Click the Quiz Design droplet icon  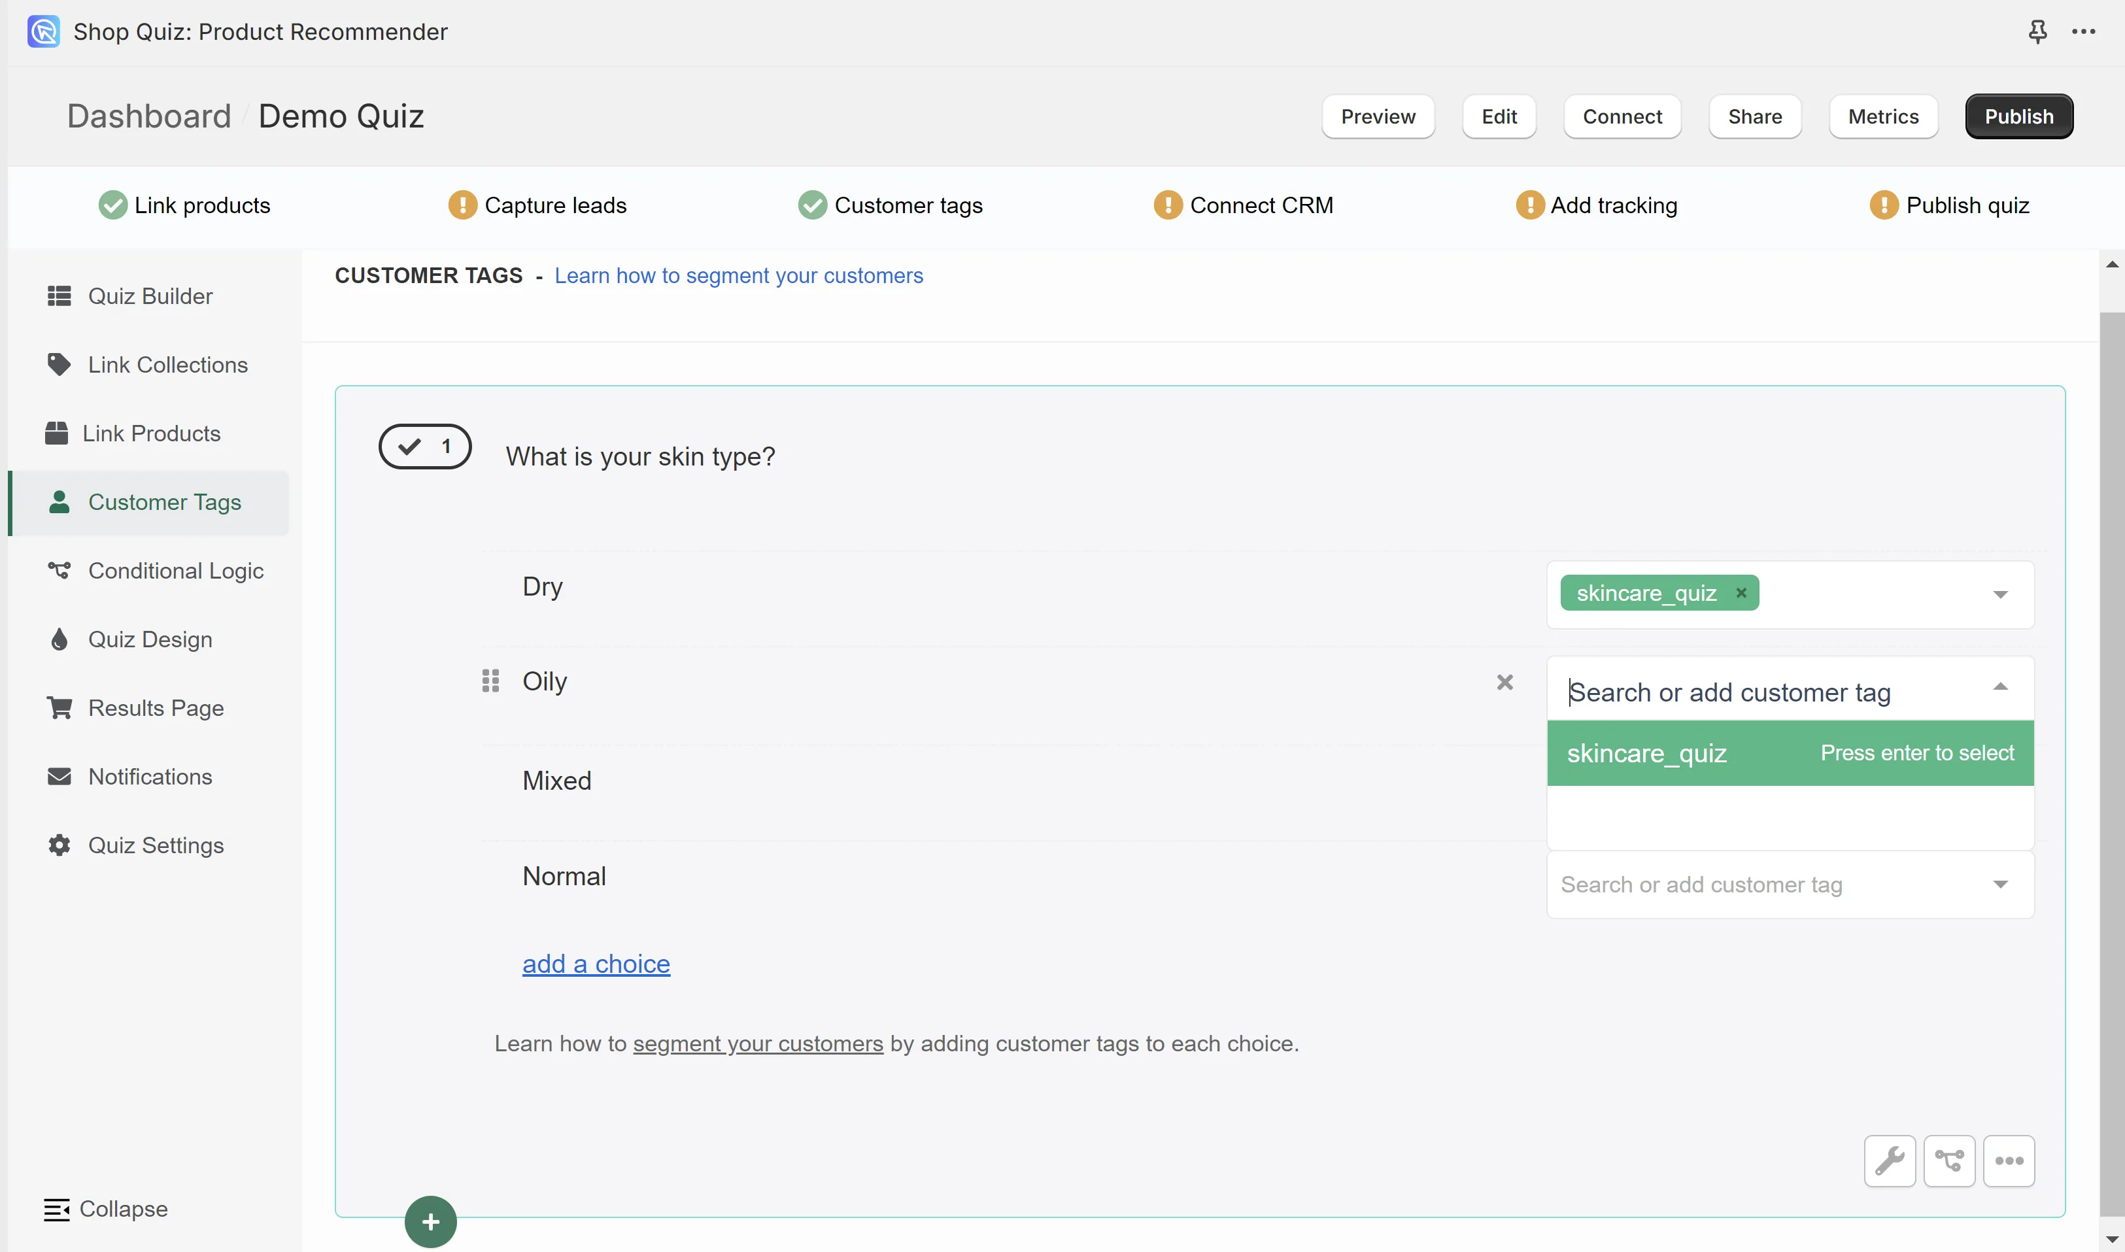point(59,639)
